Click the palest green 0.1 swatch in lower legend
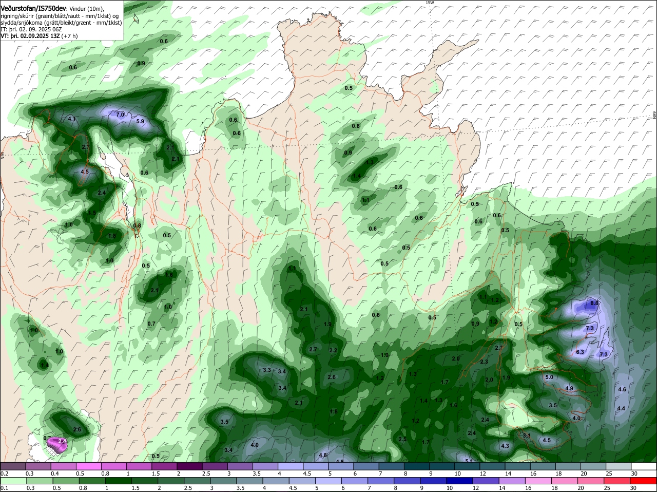 click(x=13, y=481)
